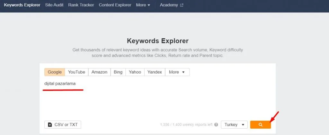Screen dimensions: 329x135
Task: Click the help icon next to weekly reports
Action: pos(216,125)
